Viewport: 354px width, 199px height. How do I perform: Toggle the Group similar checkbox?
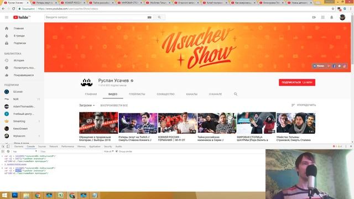pyautogui.click(x=117, y=151)
